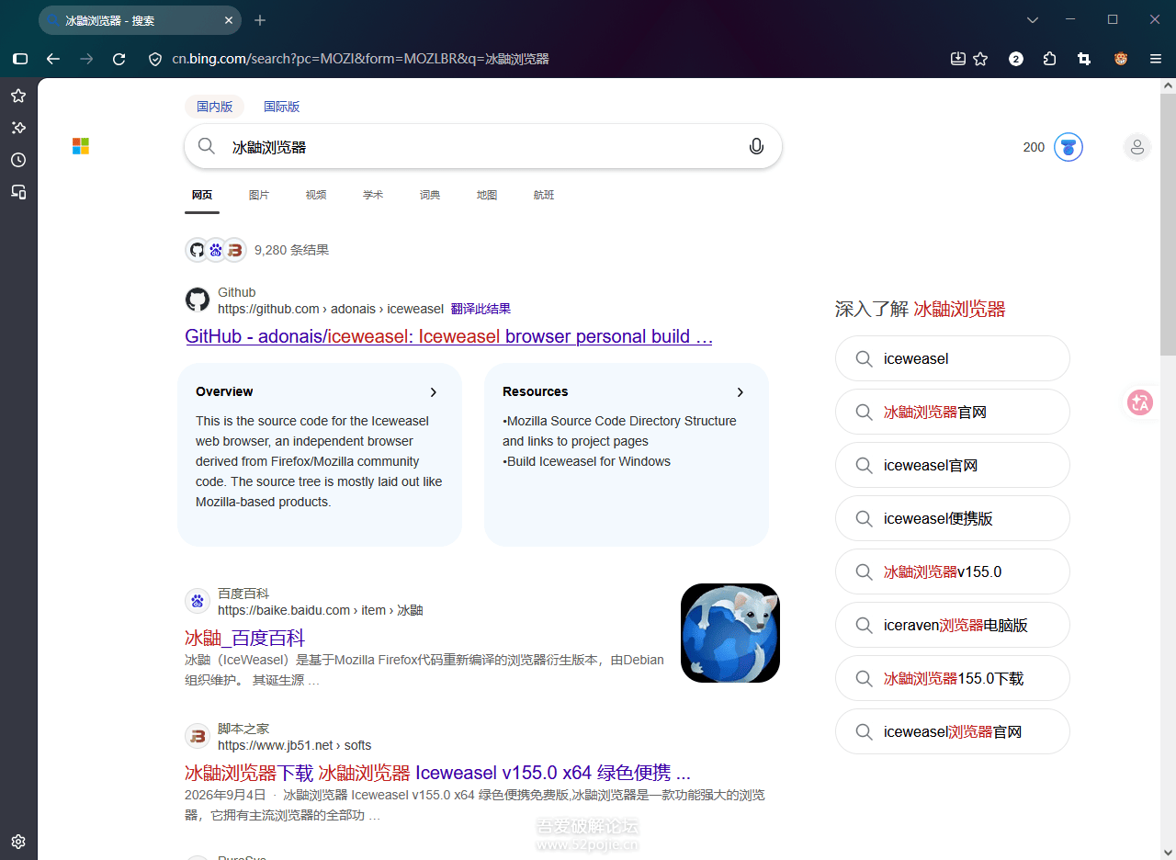Click the pink translate floating button
Viewport: 1176px width, 860px height.
click(x=1140, y=402)
